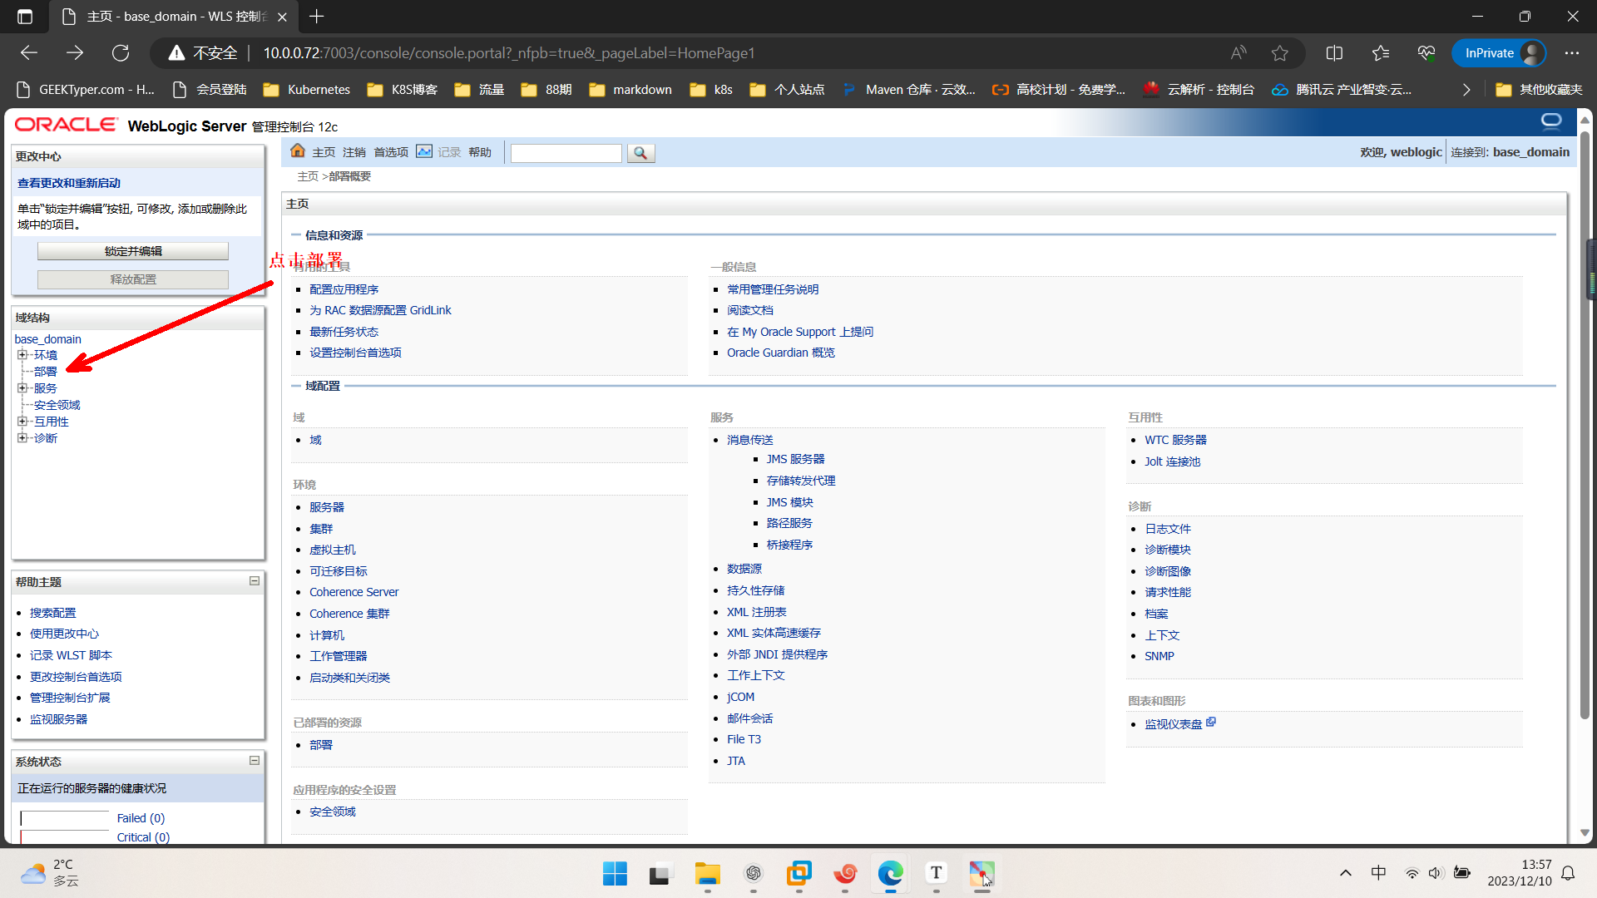Open WTC 服务器 link
Viewport: 1597px width, 898px height.
pyautogui.click(x=1175, y=440)
